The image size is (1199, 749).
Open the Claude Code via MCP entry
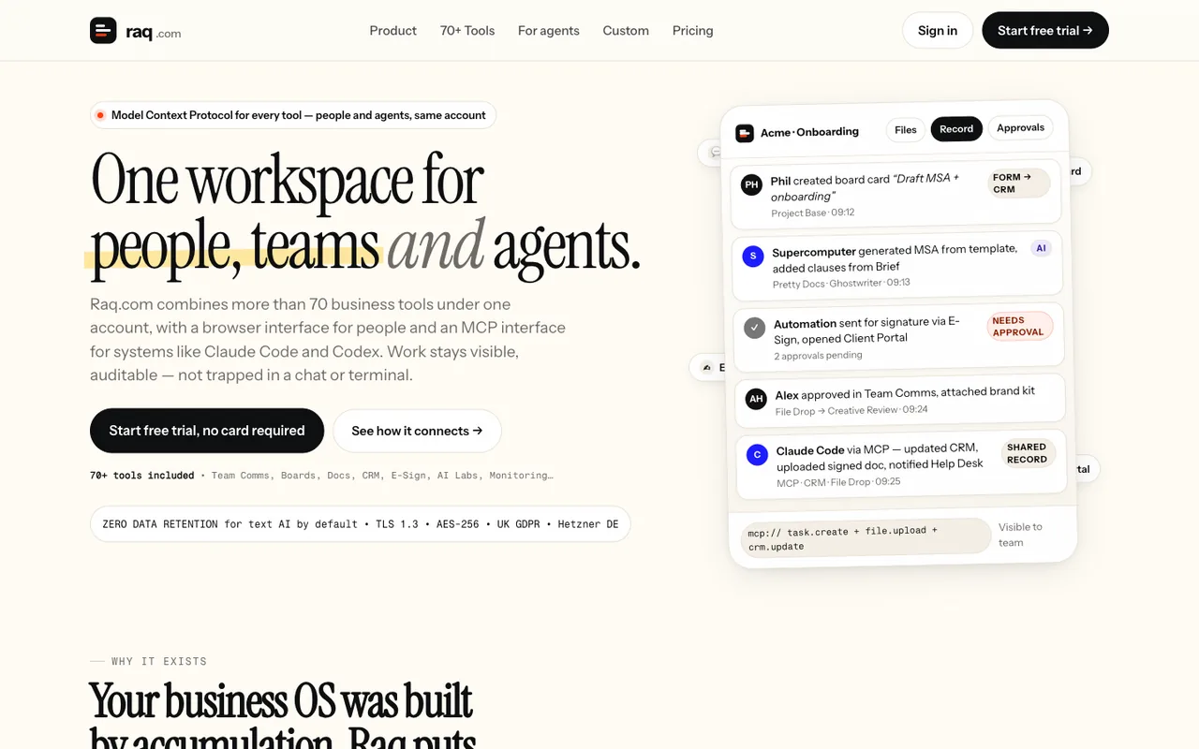(901, 465)
